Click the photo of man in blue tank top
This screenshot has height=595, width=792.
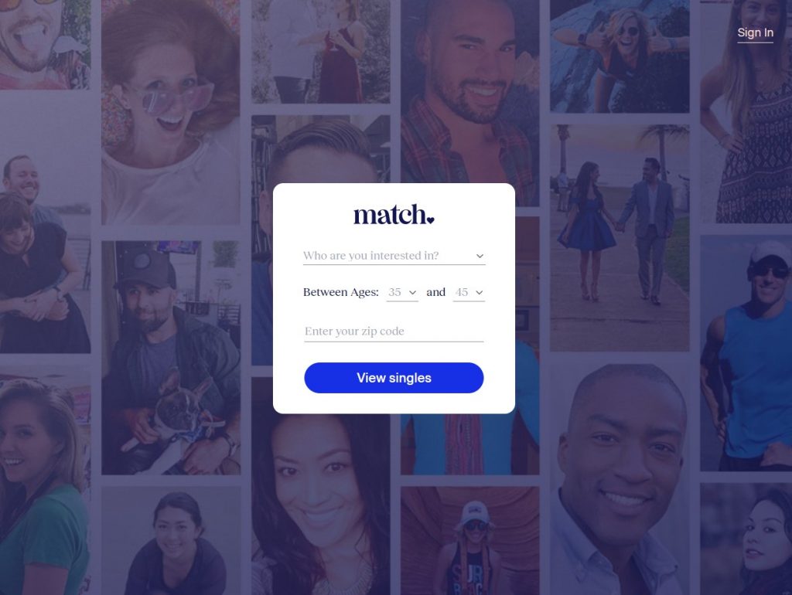[x=746, y=353]
